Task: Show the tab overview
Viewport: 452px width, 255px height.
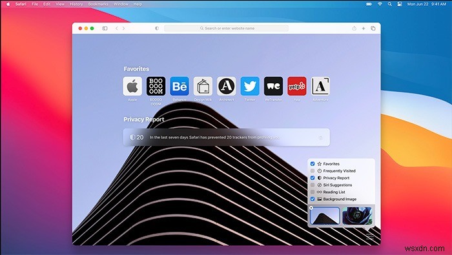Action: [x=373, y=28]
